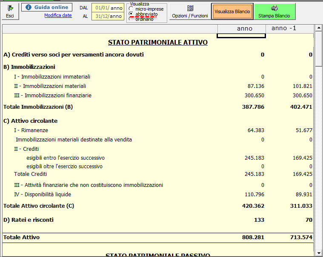Click the total value 420.362
Viewport: 323px width, 257px height.
coord(253,206)
